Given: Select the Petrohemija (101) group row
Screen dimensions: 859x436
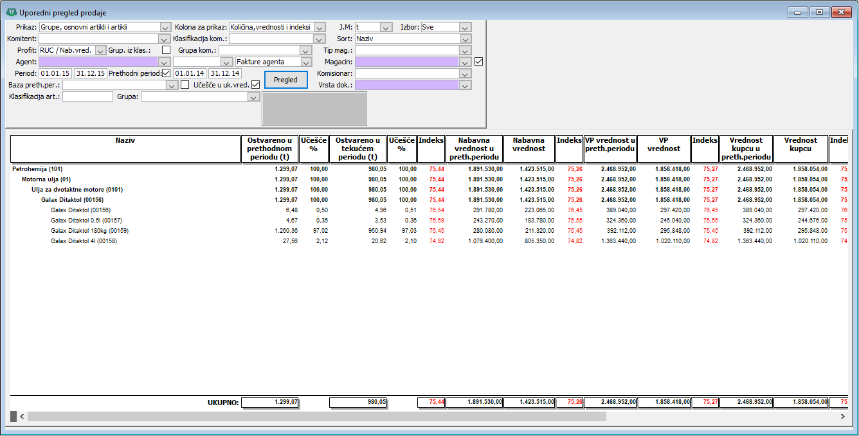Looking at the screenshot, I should tap(35, 169).
